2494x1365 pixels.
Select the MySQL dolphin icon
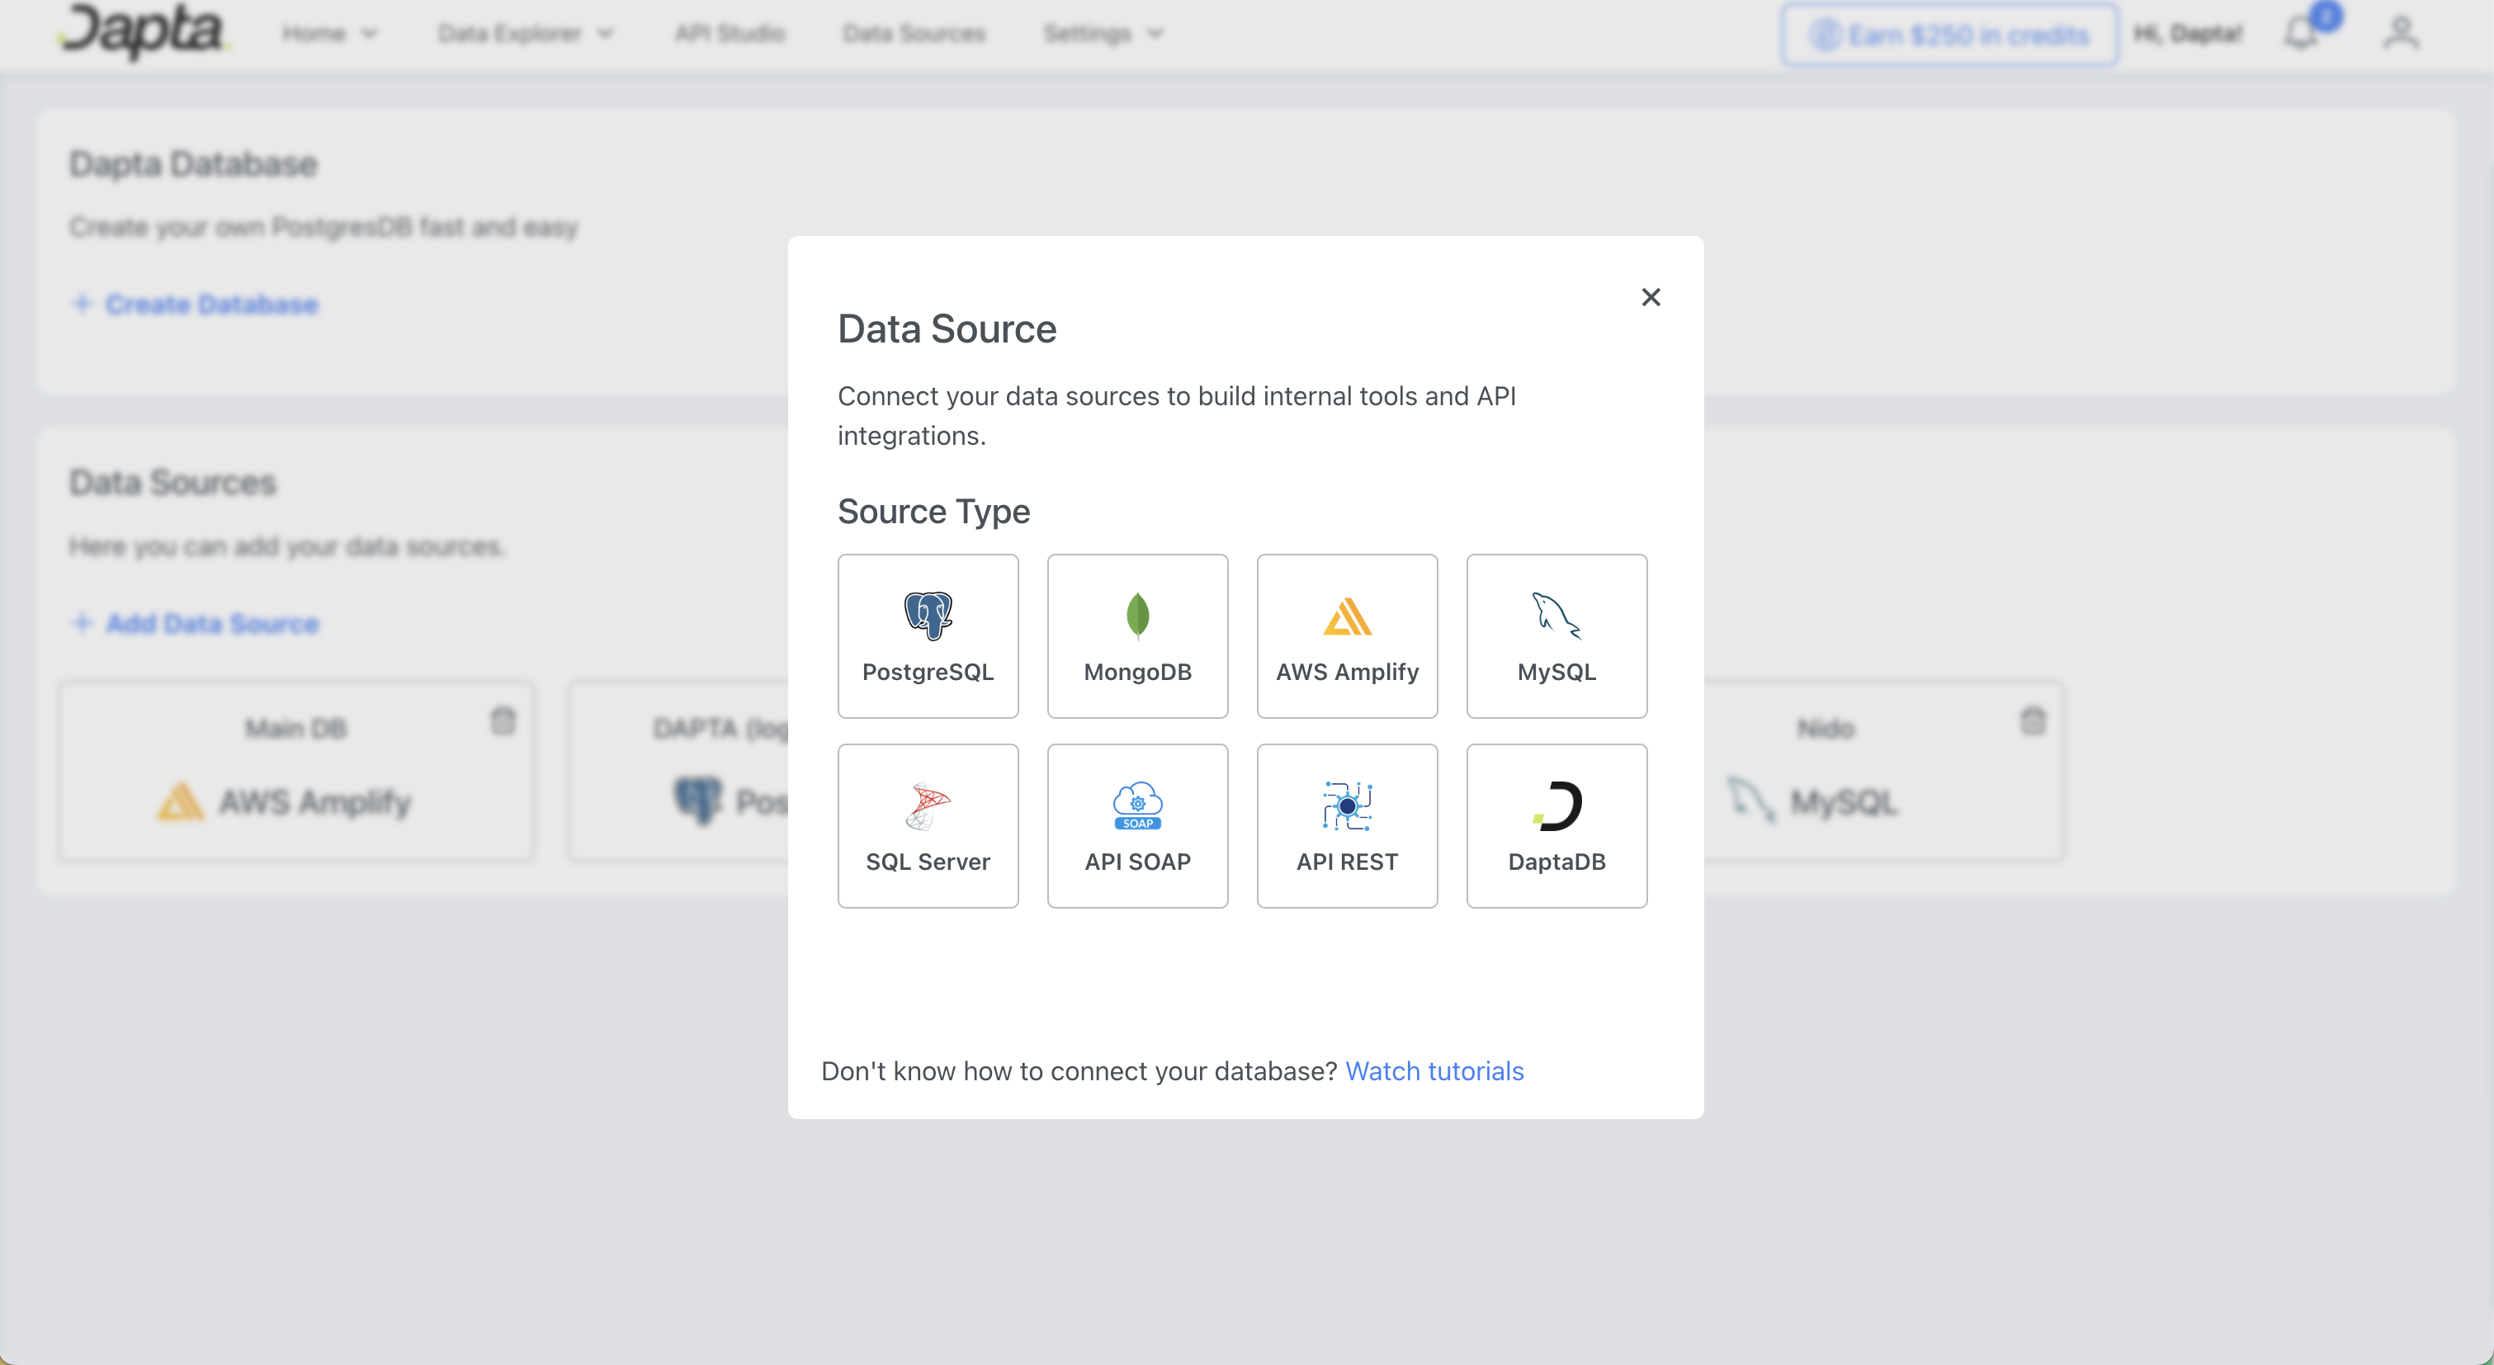coord(1556,615)
